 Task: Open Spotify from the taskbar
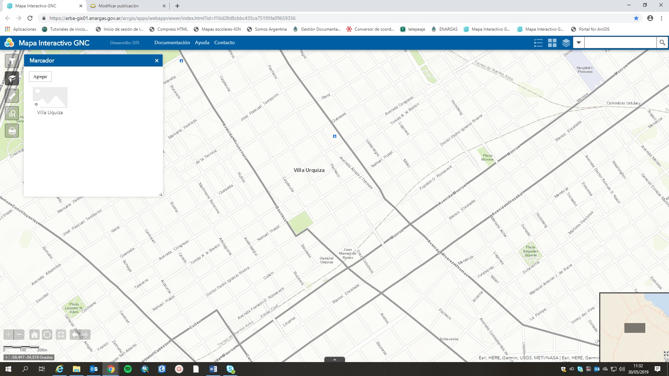[x=128, y=369]
